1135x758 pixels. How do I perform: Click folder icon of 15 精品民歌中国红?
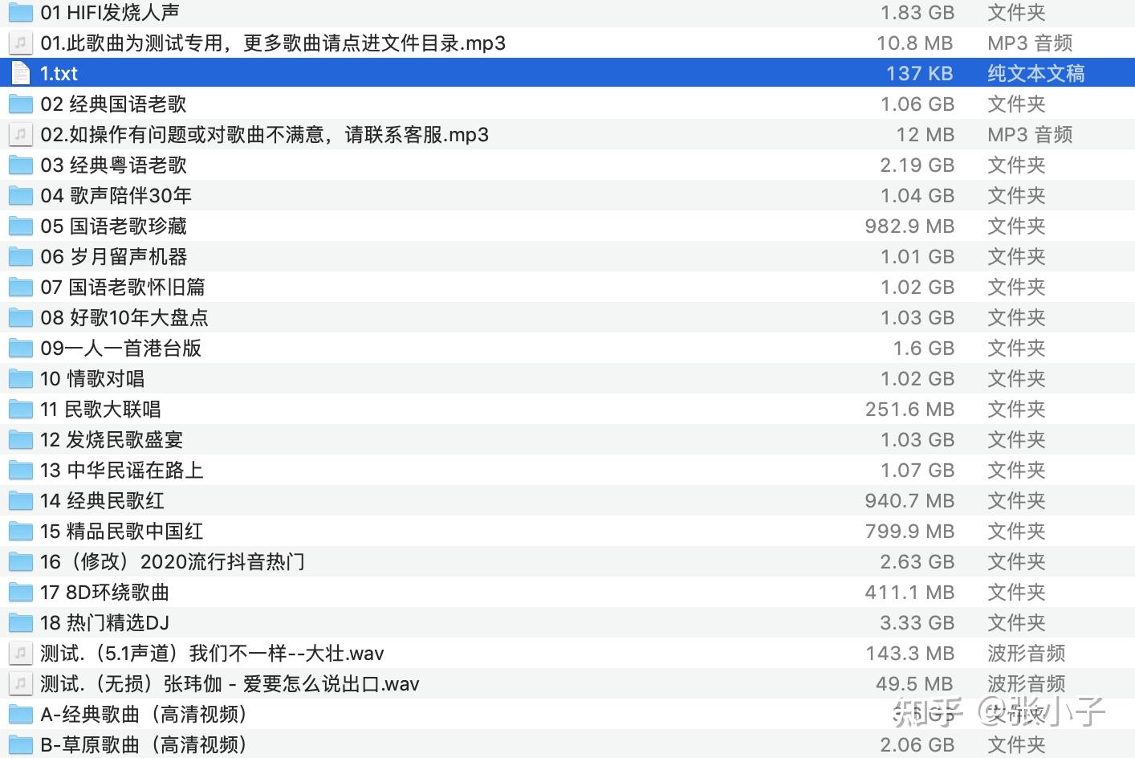(20, 532)
